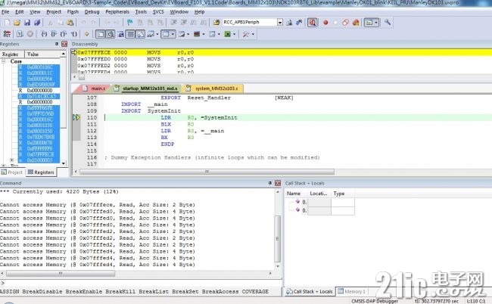Create a new file with toolbar icon
The height and width of the screenshot is (304, 492).
click(8, 23)
